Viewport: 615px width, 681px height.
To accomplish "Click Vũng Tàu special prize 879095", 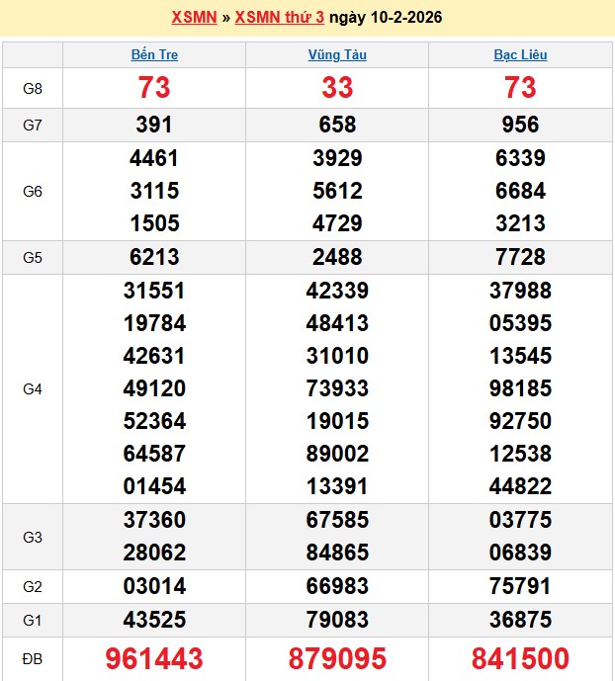I will [337, 658].
